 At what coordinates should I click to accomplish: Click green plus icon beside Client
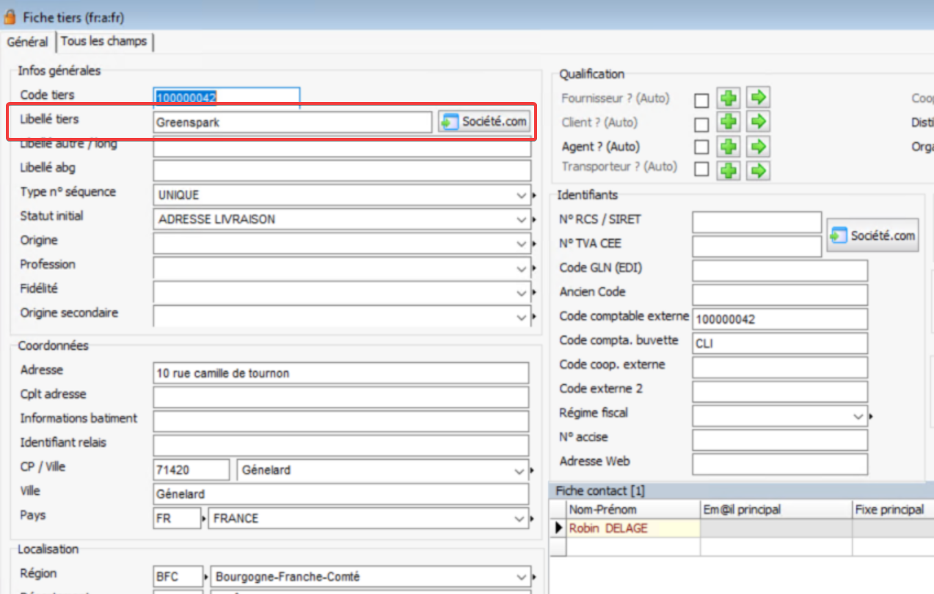[728, 122]
